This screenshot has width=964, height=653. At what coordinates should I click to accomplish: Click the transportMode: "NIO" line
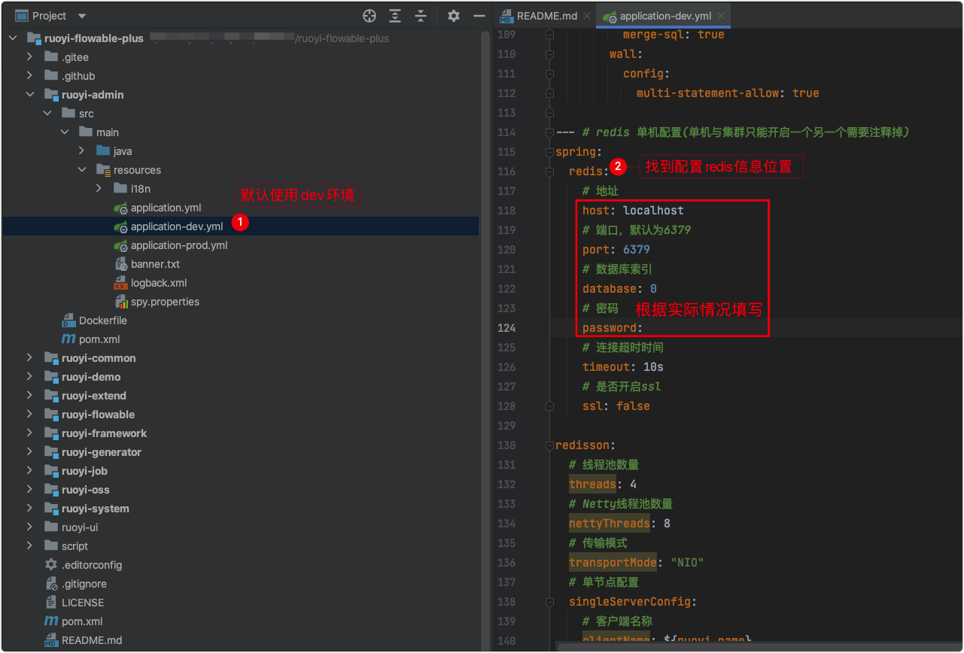click(636, 563)
